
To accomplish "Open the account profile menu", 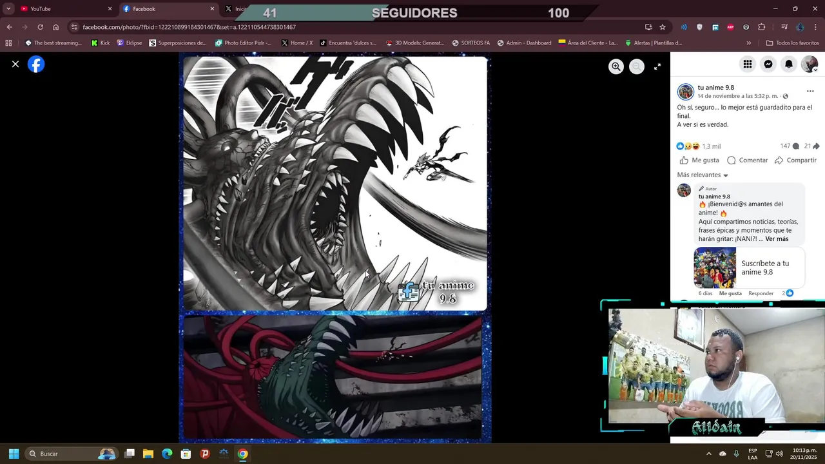I will click(810, 64).
